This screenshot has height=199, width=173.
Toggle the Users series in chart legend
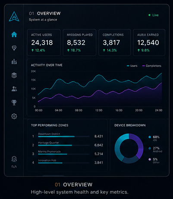coord(132,66)
